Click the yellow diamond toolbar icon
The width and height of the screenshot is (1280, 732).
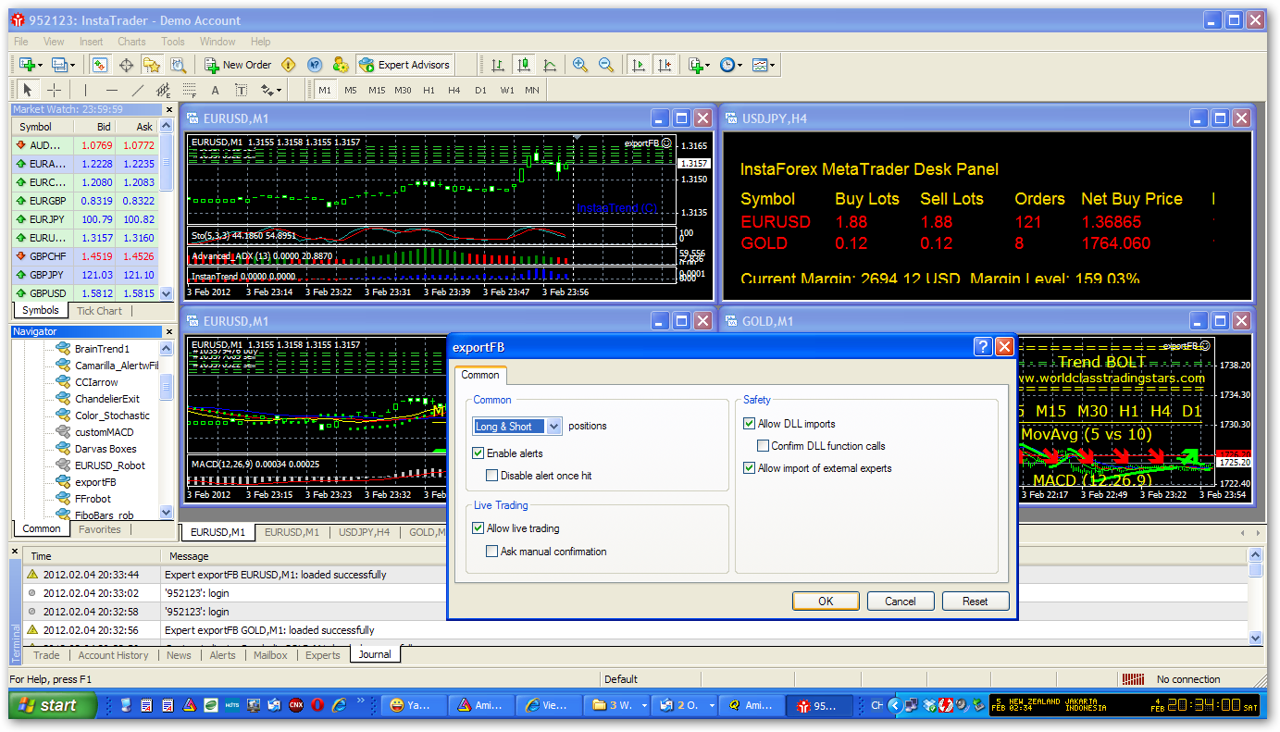click(x=289, y=65)
